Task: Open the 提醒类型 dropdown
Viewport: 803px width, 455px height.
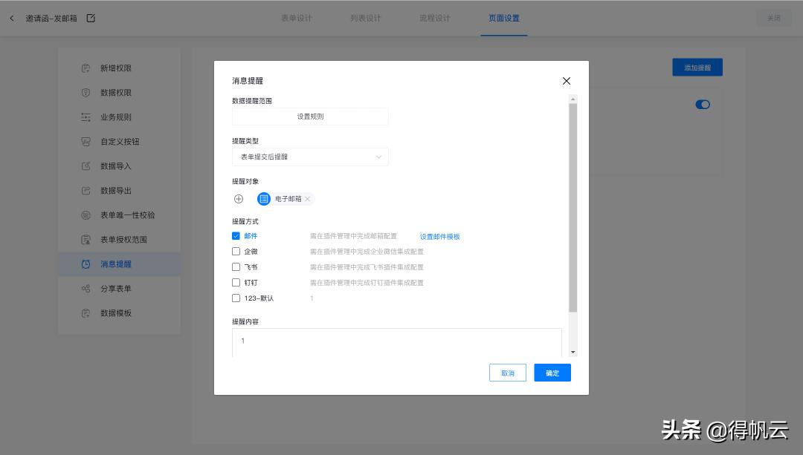Action: point(310,157)
